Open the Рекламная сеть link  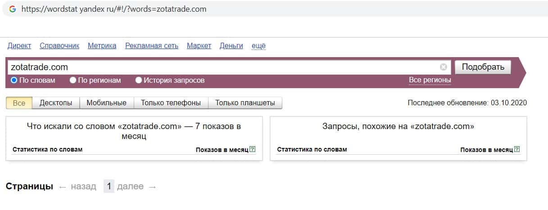click(152, 45)
